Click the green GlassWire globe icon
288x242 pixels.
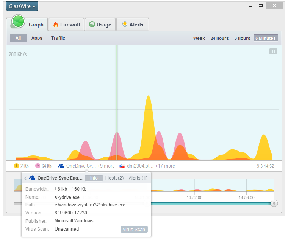tap(18, 22)
